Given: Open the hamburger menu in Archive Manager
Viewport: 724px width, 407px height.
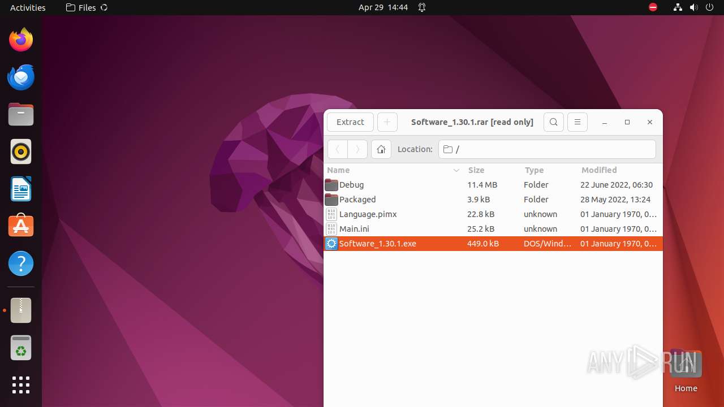Looking at the screenshot, I should coord(578,122).
